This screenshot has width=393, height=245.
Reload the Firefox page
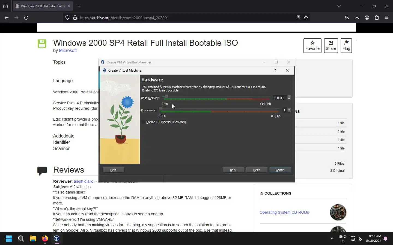pyautogui.click(x=26, y=18)
